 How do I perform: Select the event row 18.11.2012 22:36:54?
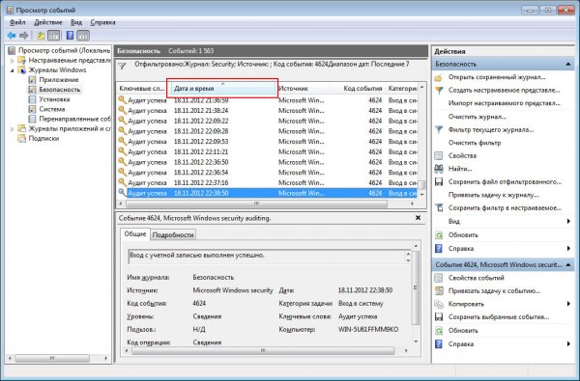coord(267,173)
